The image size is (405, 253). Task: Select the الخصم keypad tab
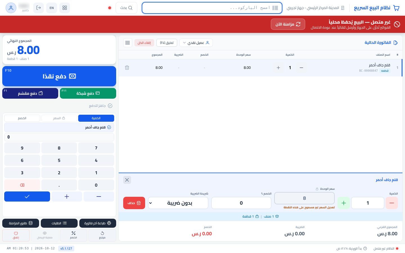22,118
